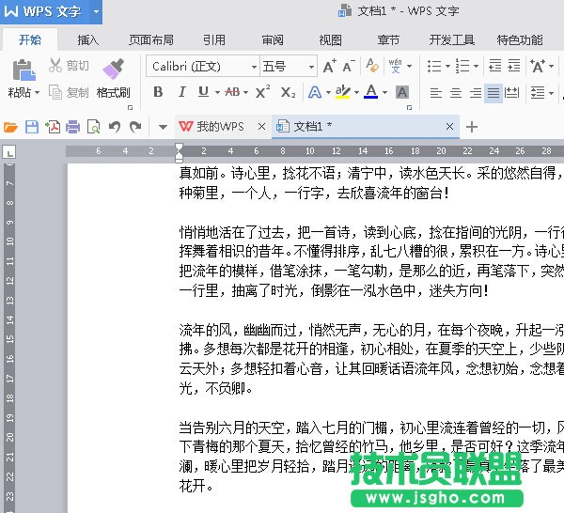Increase font size with A+ icon
Image resolution: width=564 pixels, height=513 pixels.
tap(330, 66)
